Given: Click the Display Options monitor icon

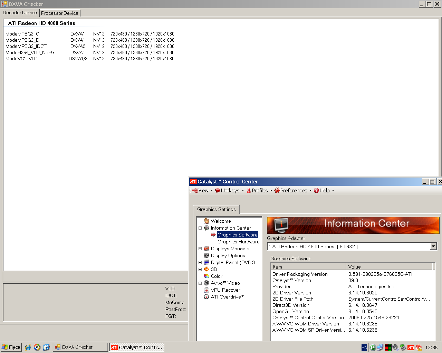Looking at the screenshot, I should point(206,255).
